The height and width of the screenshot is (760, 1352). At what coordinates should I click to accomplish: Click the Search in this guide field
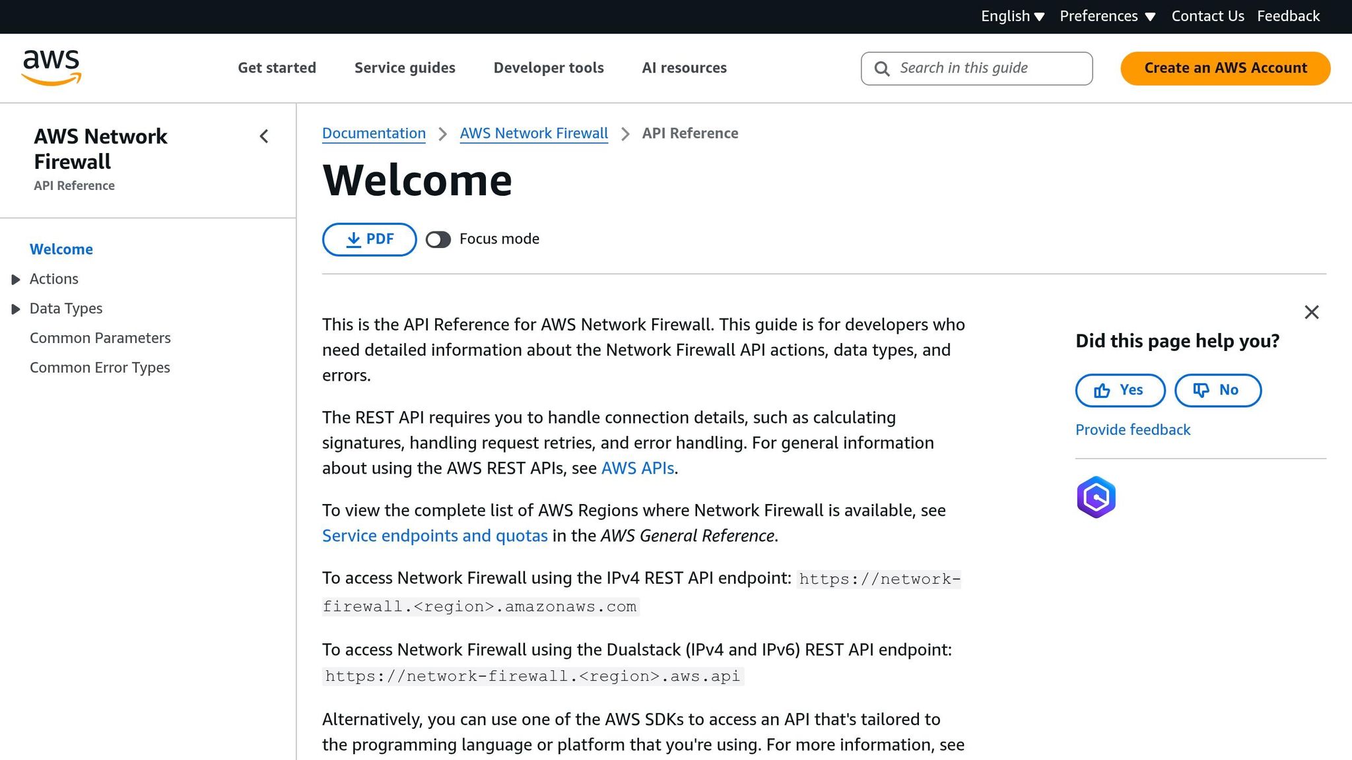coord(977,68)
